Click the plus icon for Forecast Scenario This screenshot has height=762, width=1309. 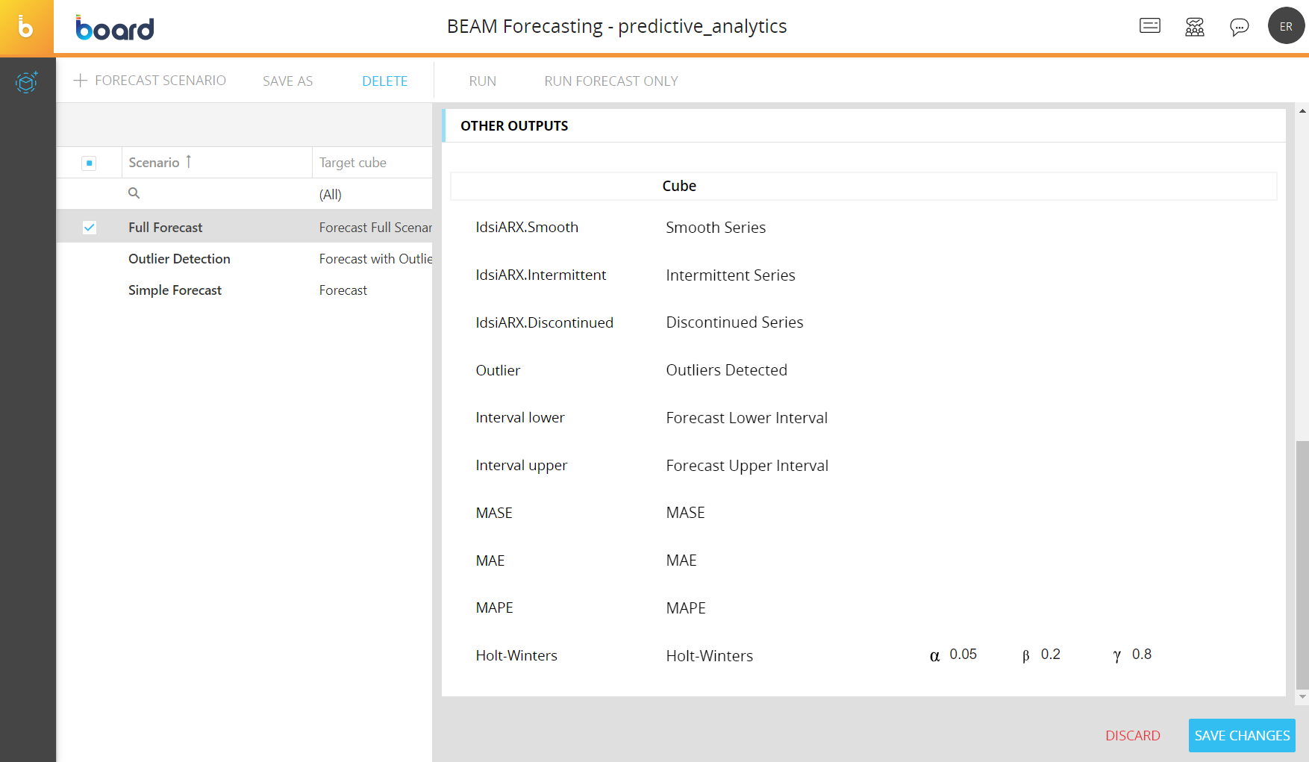81,81
